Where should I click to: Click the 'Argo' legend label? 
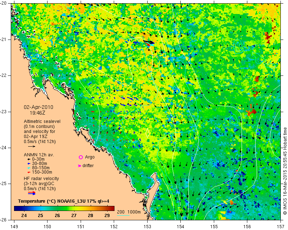click(90, 157)
